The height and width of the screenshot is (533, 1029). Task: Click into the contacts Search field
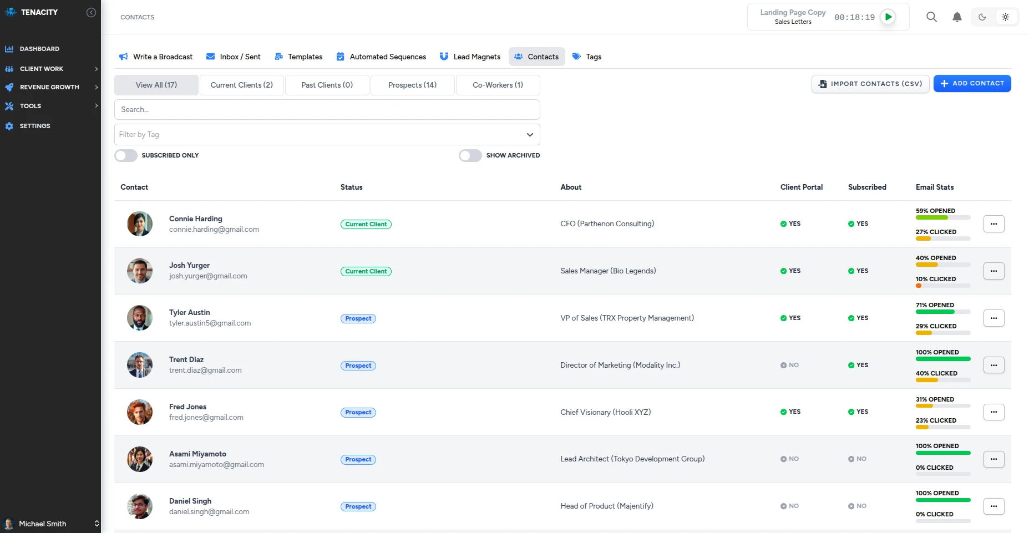(x=327, y=110)
